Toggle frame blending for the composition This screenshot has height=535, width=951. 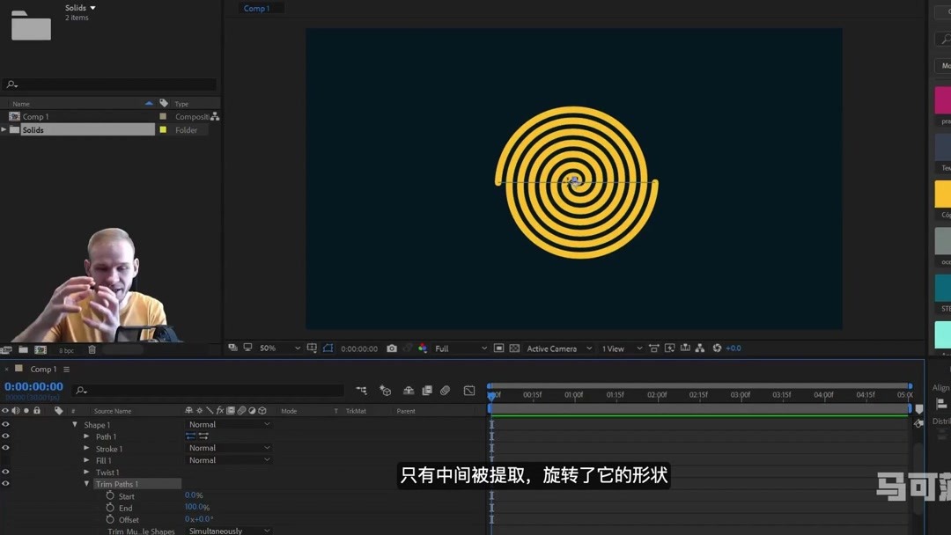pyautogui.click(x=426, y=390)
